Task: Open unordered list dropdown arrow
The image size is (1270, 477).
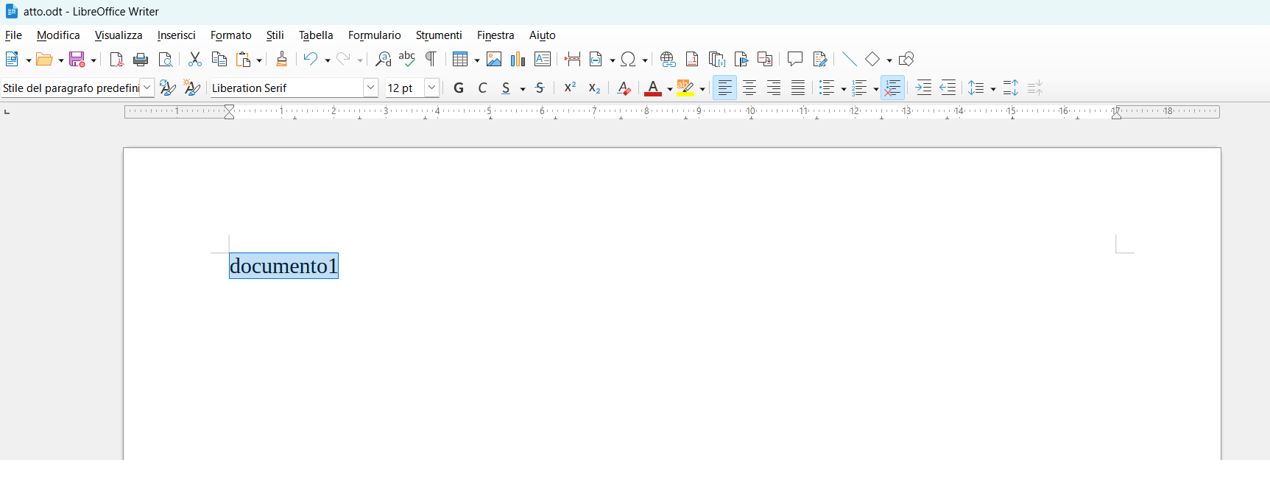Action: click(x=844, y=89)
